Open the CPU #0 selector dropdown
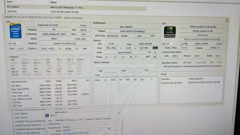240x135 pixels. point(15,43)
